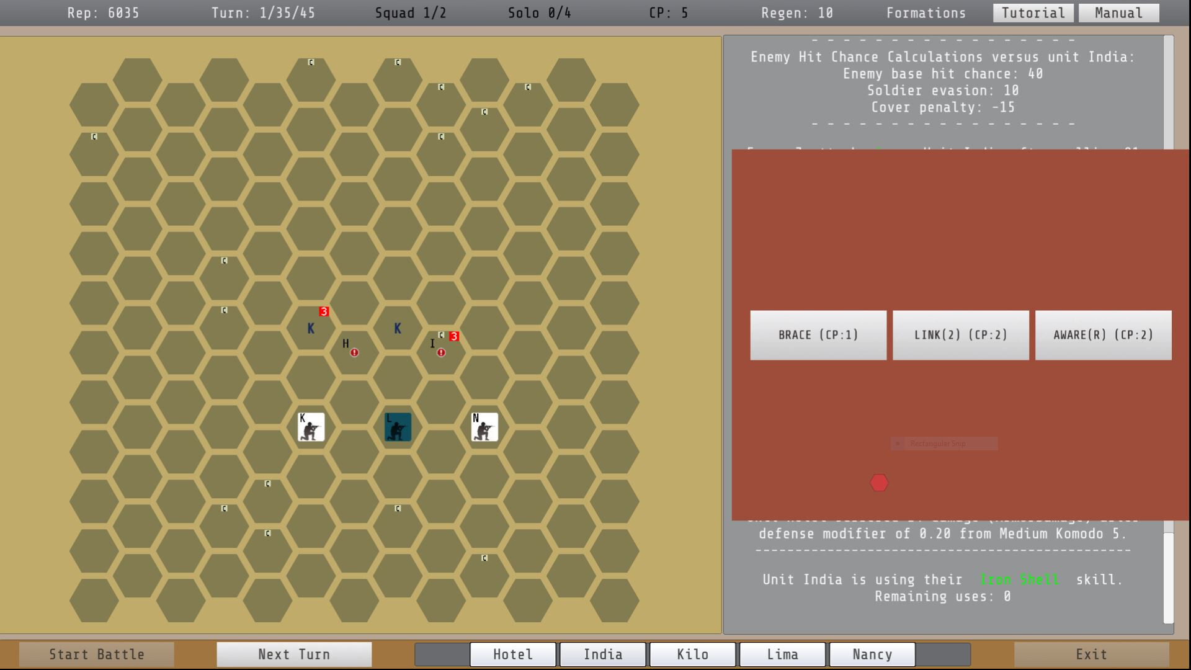This screenshot has height=670, width=1191.
Task: Open the Formations menu
Action: click(x=925, y=12)
